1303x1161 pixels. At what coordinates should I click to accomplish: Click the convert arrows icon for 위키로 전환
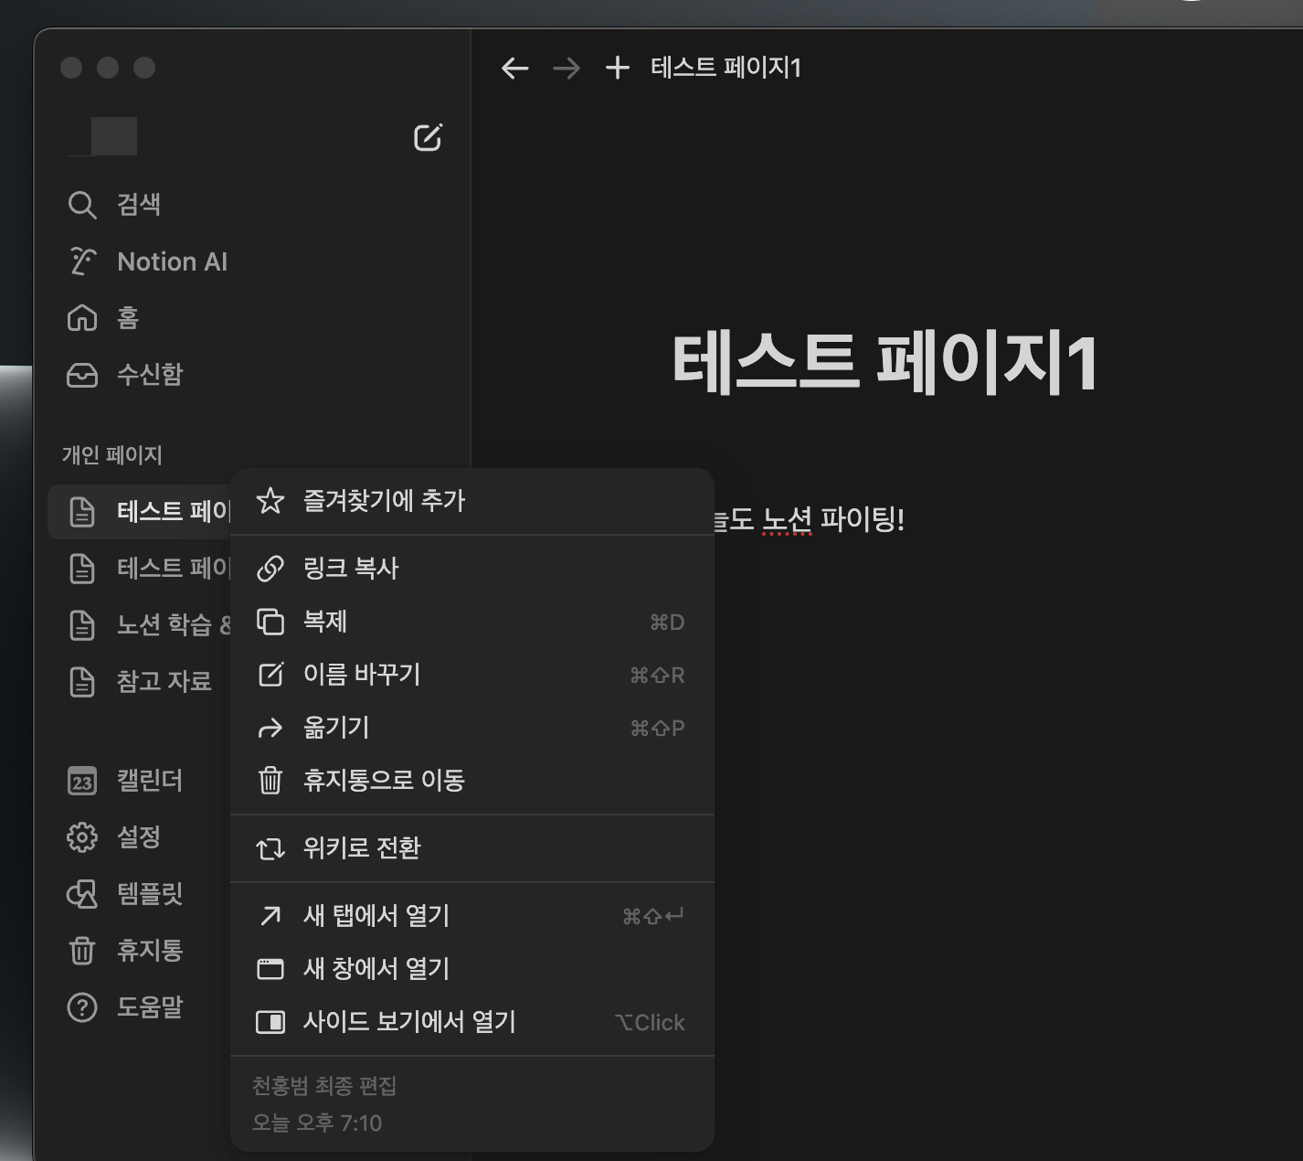click(270, 848)
